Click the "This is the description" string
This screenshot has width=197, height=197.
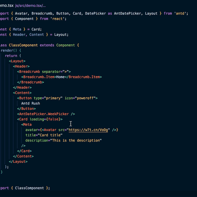pos(76,141)
